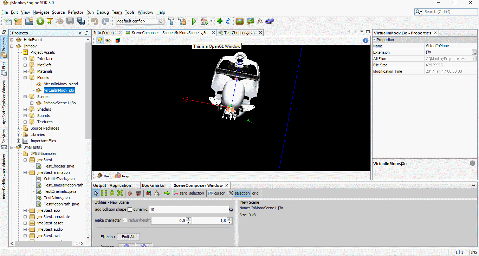
Task: Click the browse button beside Extension value
Action: click(x=474, y=52)
